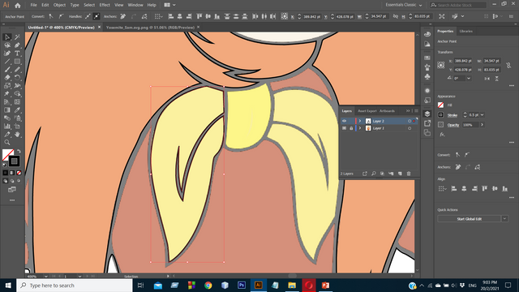This screenshot has height=292, width=519.
Task: Click the X position field
Action: coord(462,62)
